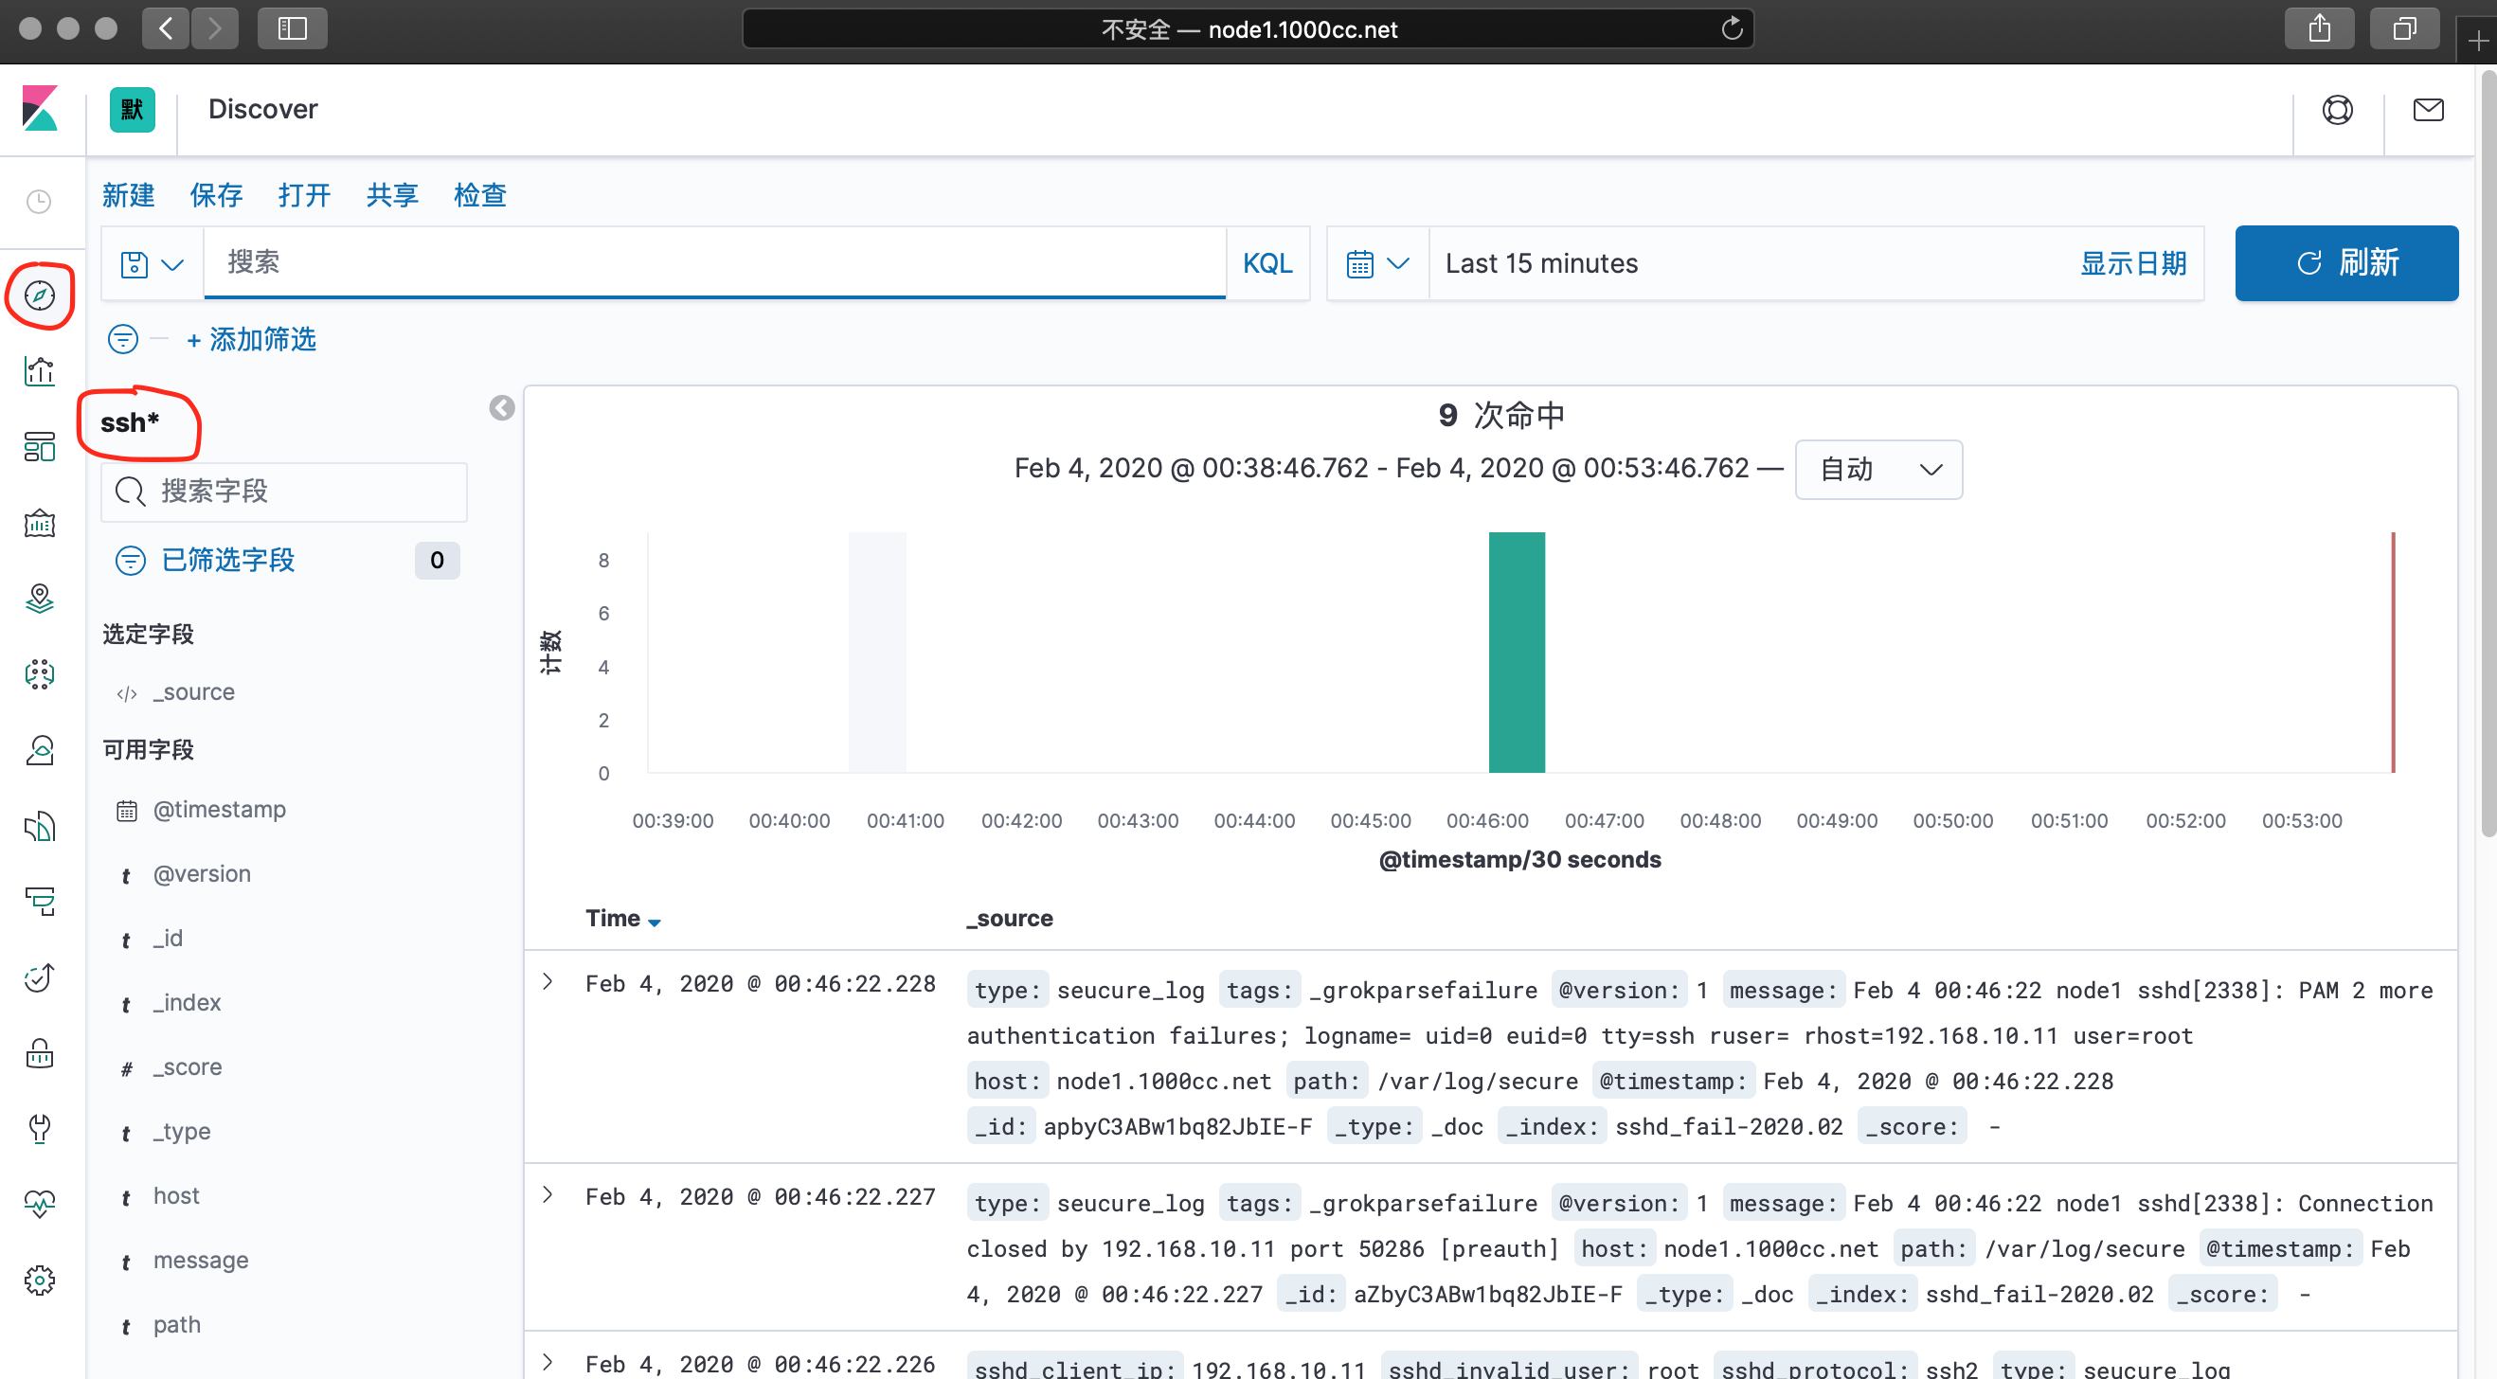The width and height of the screenshot is (2497, 1379).
Task: Open saved query dropdown beside search
Action: [x=152, y=263]
